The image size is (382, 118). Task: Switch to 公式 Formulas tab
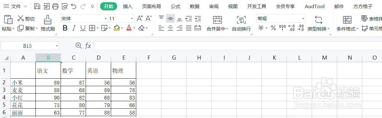tap(175, 6)
